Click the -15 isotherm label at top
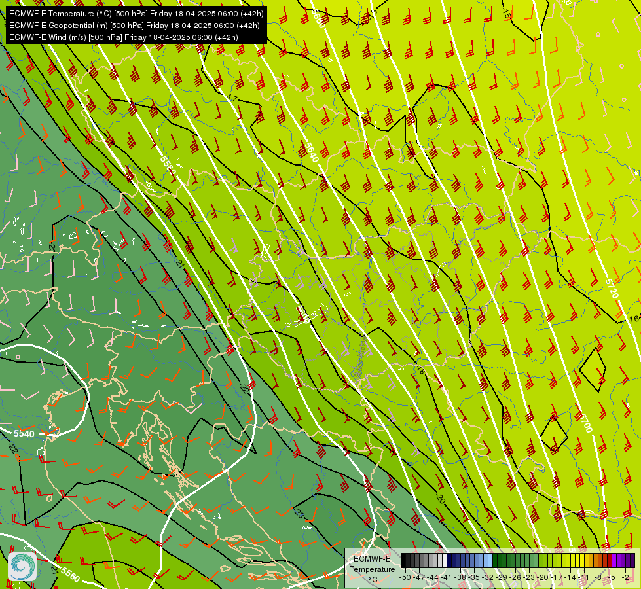The height and width of the screenshot is (589, 641). point(506,14)
